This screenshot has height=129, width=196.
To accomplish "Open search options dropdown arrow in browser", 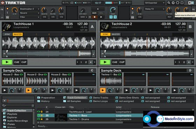I will [x=6, y=106].
